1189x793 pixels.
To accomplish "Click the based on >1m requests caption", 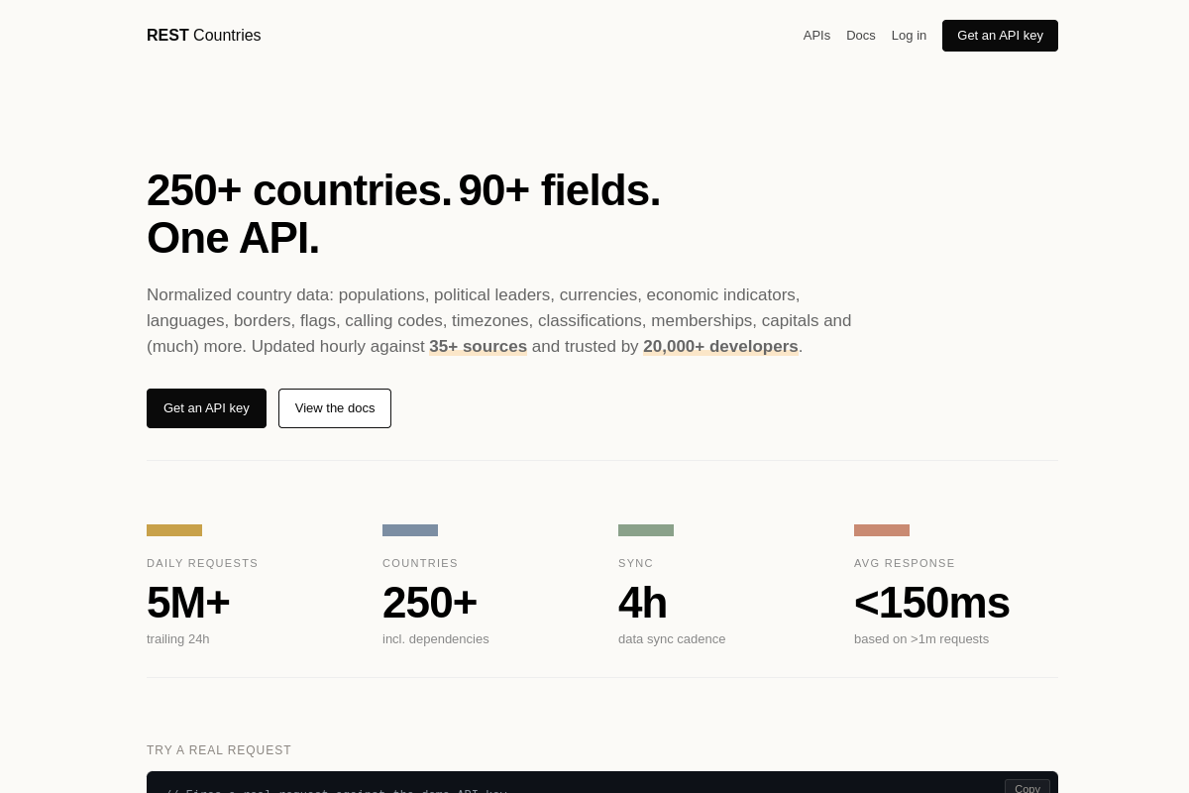I will [x=921, y=639].
